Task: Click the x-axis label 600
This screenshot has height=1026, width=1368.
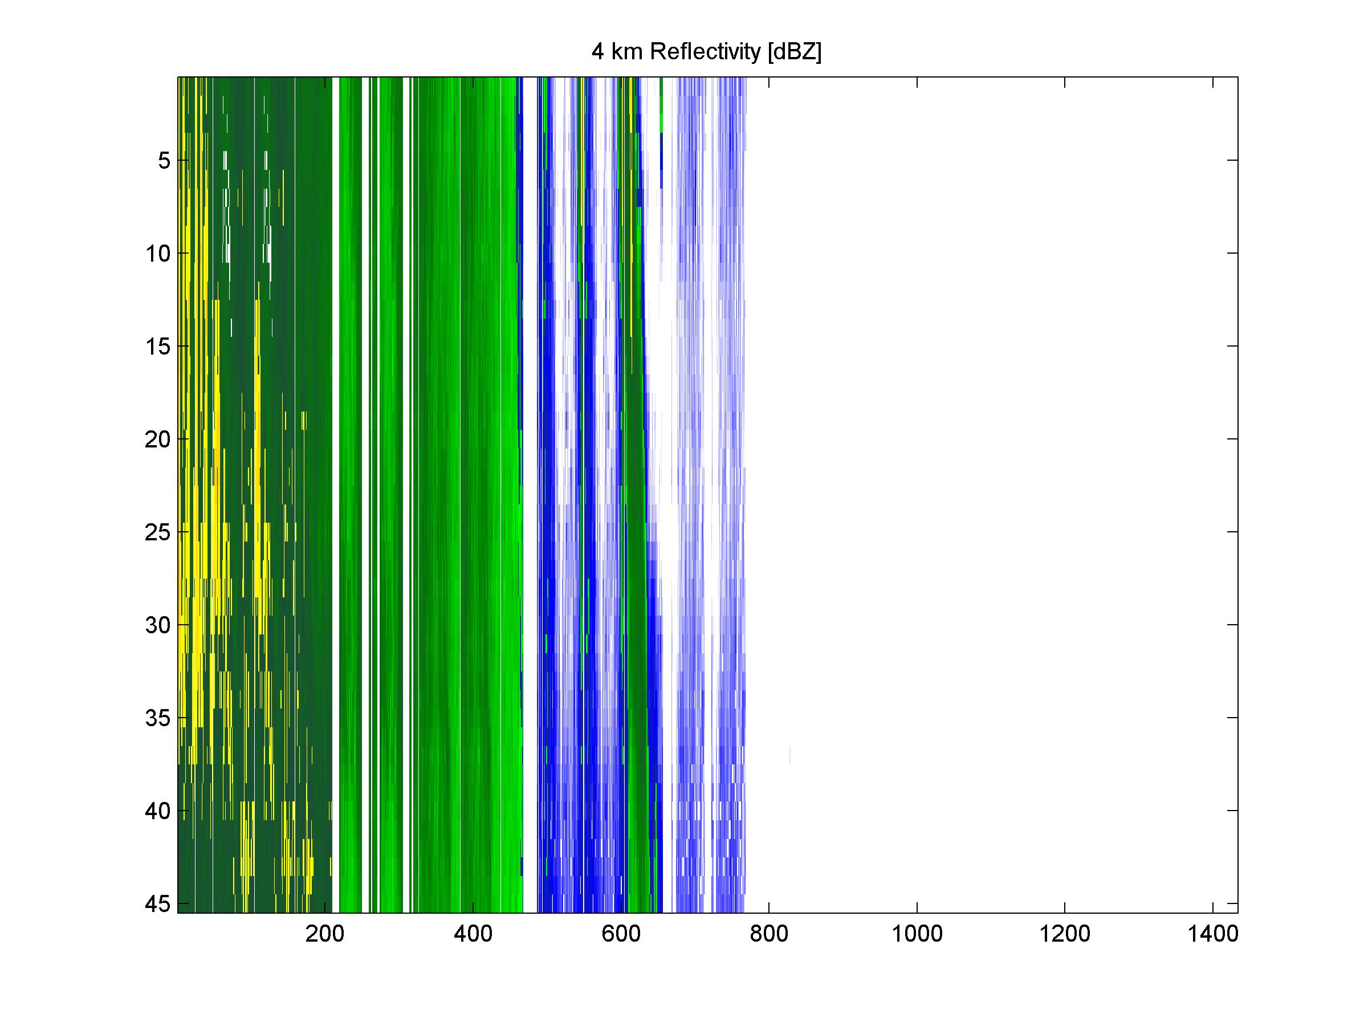Action: coord(621,933)
